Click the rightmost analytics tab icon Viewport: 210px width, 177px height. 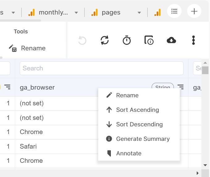157,12
